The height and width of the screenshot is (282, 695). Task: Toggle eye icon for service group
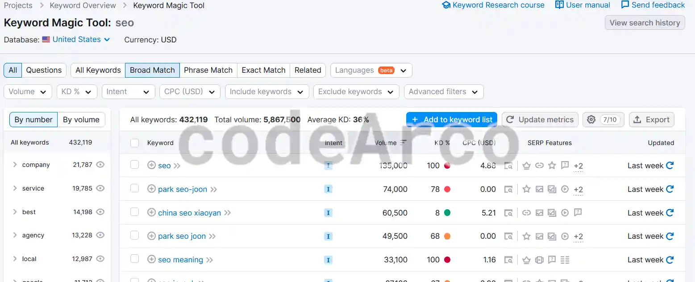100,188
